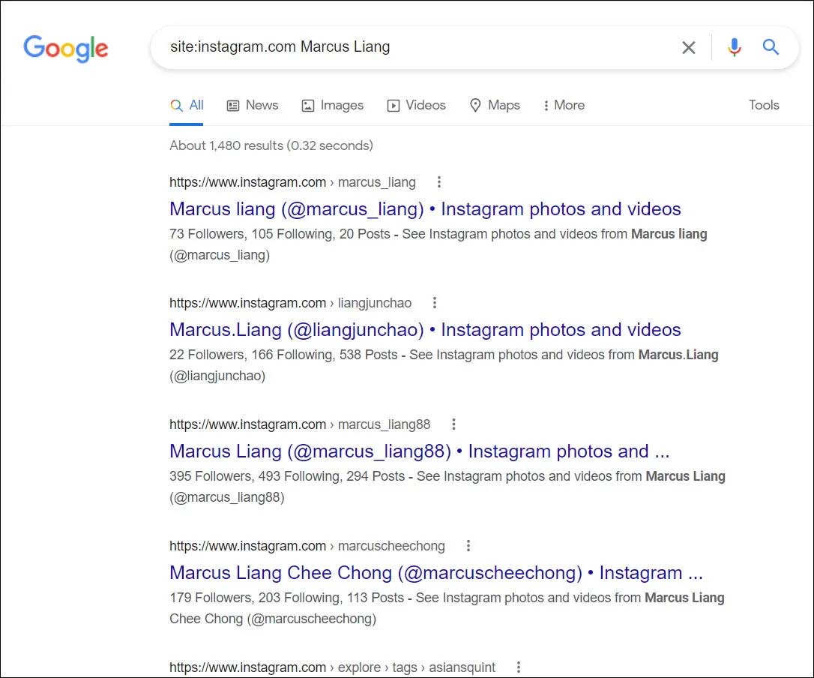Screen dimensions: 814x678
Task: Click the explore › tags › asiansquint URL
Action: [332, 667]
